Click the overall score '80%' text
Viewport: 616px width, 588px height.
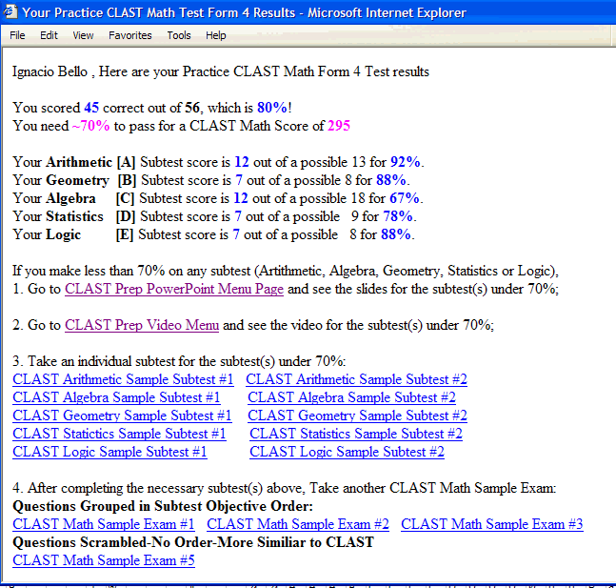(272, 108)
